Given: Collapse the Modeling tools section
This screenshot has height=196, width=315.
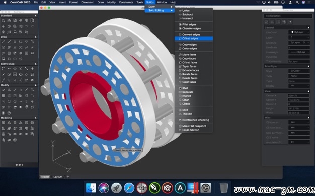Looking at the screenshot, I should pyautogui.click(x=36, y=118).
